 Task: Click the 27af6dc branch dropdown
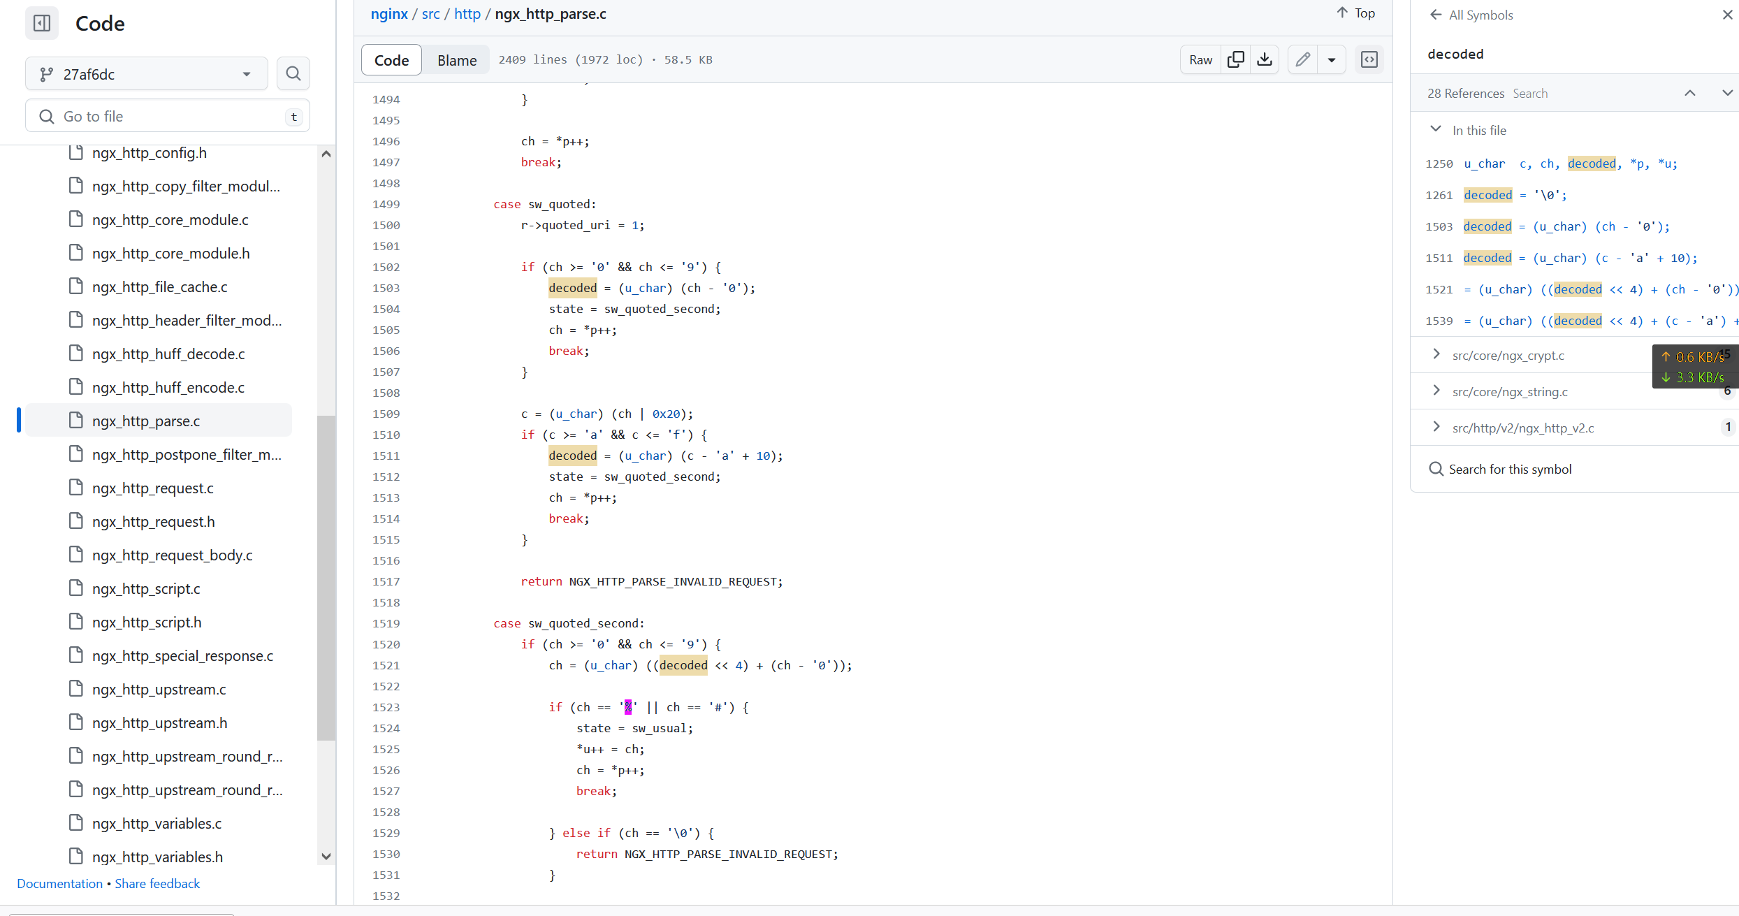[145, 73]
